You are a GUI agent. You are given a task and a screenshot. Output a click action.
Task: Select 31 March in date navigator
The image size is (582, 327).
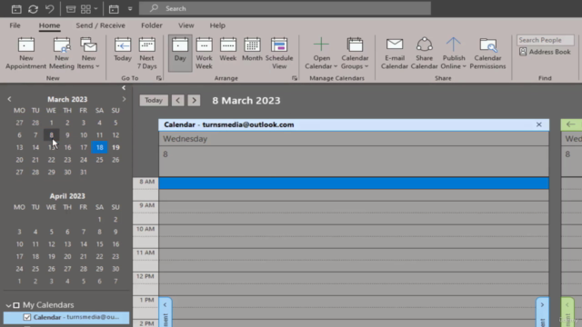[83, 172]
